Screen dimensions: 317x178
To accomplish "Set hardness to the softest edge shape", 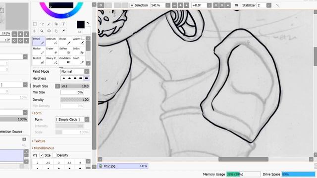I will 64,78.
